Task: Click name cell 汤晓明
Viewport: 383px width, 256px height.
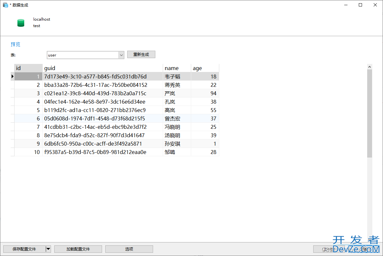Action: tap(177, 135)
